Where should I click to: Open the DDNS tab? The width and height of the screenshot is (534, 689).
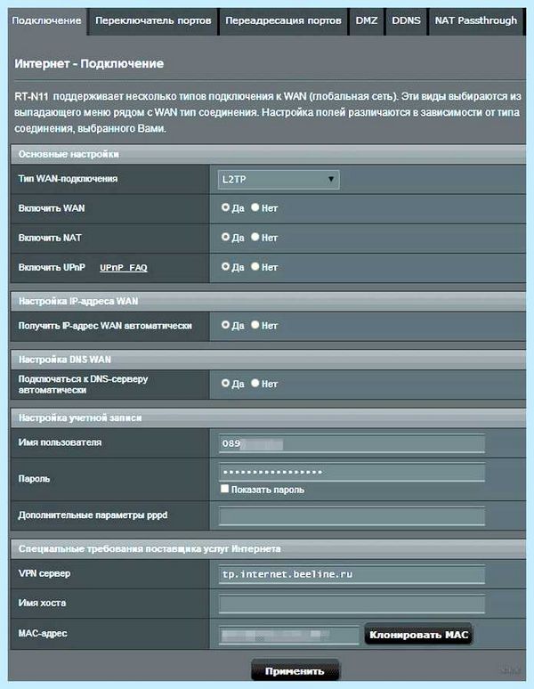(406, 21)
